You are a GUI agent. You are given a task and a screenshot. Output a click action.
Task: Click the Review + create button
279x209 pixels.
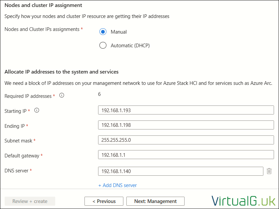coord(30,201)
